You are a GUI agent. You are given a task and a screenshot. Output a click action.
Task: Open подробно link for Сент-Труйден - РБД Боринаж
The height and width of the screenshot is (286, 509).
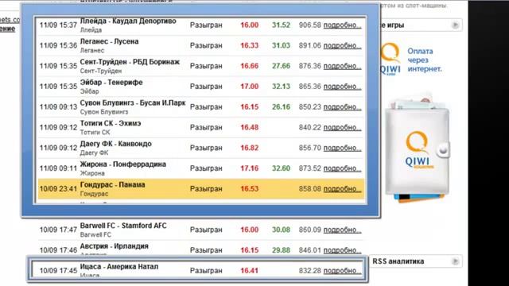click(342, 66)
